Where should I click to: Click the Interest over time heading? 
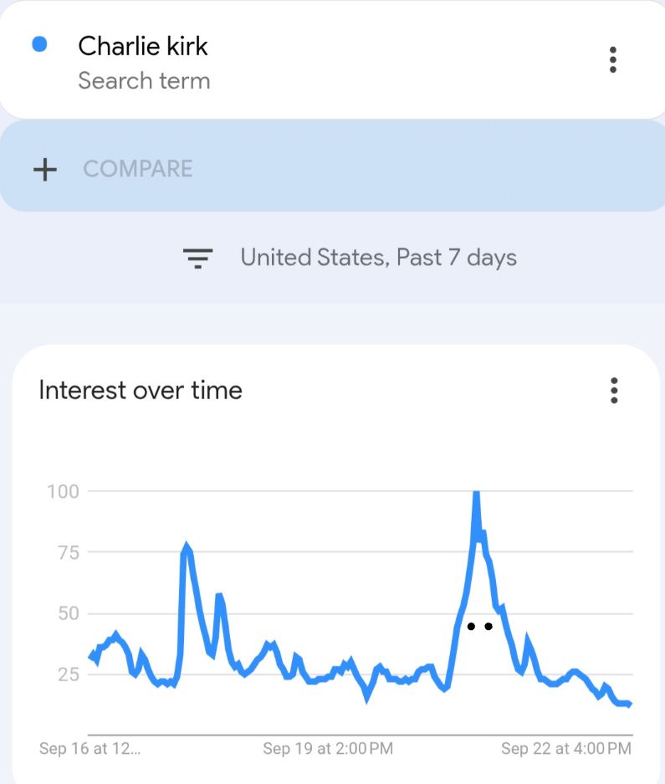(x=141, y=391)
